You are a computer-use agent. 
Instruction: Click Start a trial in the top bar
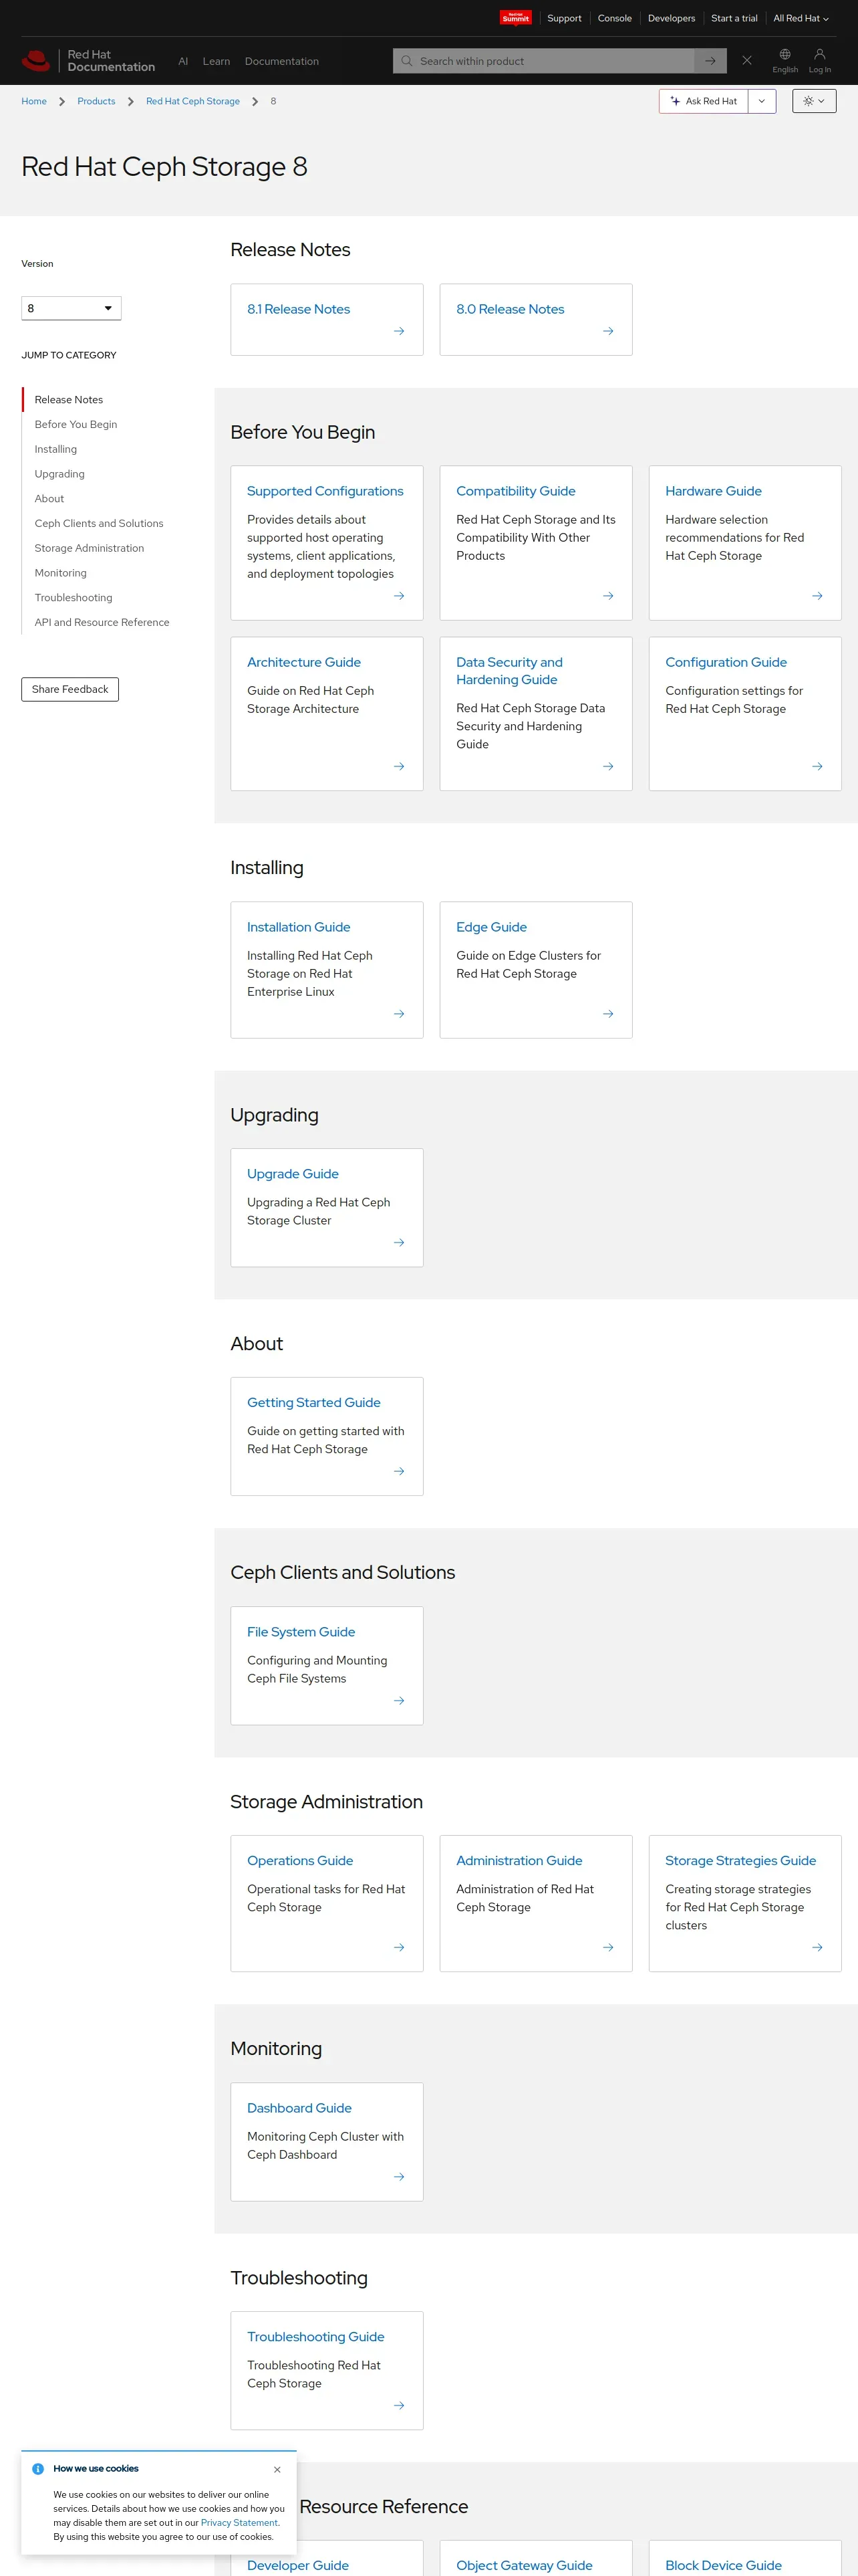[734, 18]
